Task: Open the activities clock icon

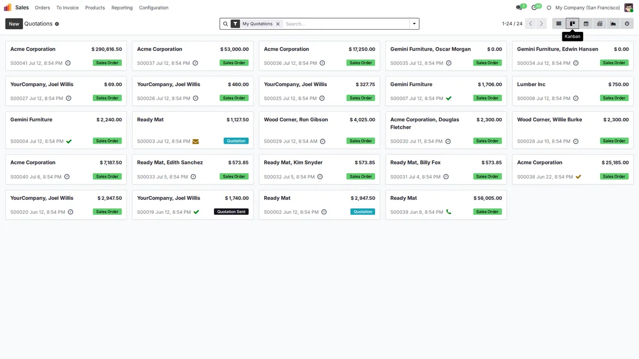Action: click(534, 7)
